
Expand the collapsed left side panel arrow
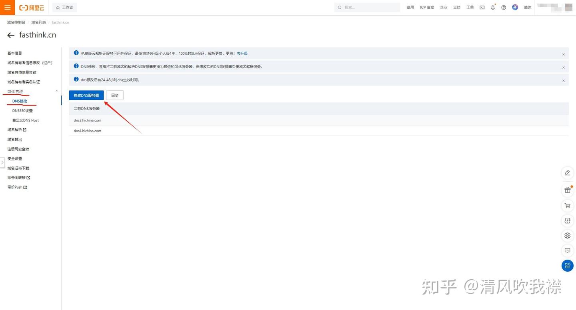tap(2, 163)
